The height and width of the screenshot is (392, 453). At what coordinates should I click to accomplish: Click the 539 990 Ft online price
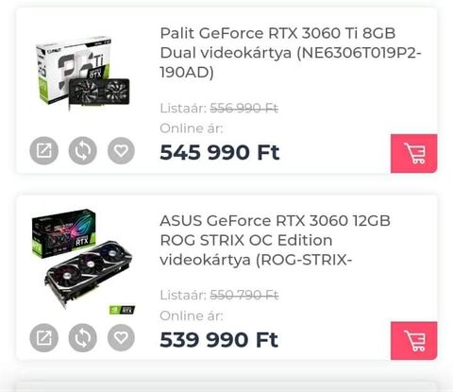pos(219,340)
